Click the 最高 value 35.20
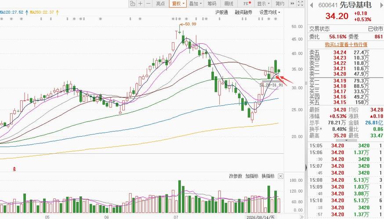The height and width of the screenshot is (219, 384). click(340, 135)
